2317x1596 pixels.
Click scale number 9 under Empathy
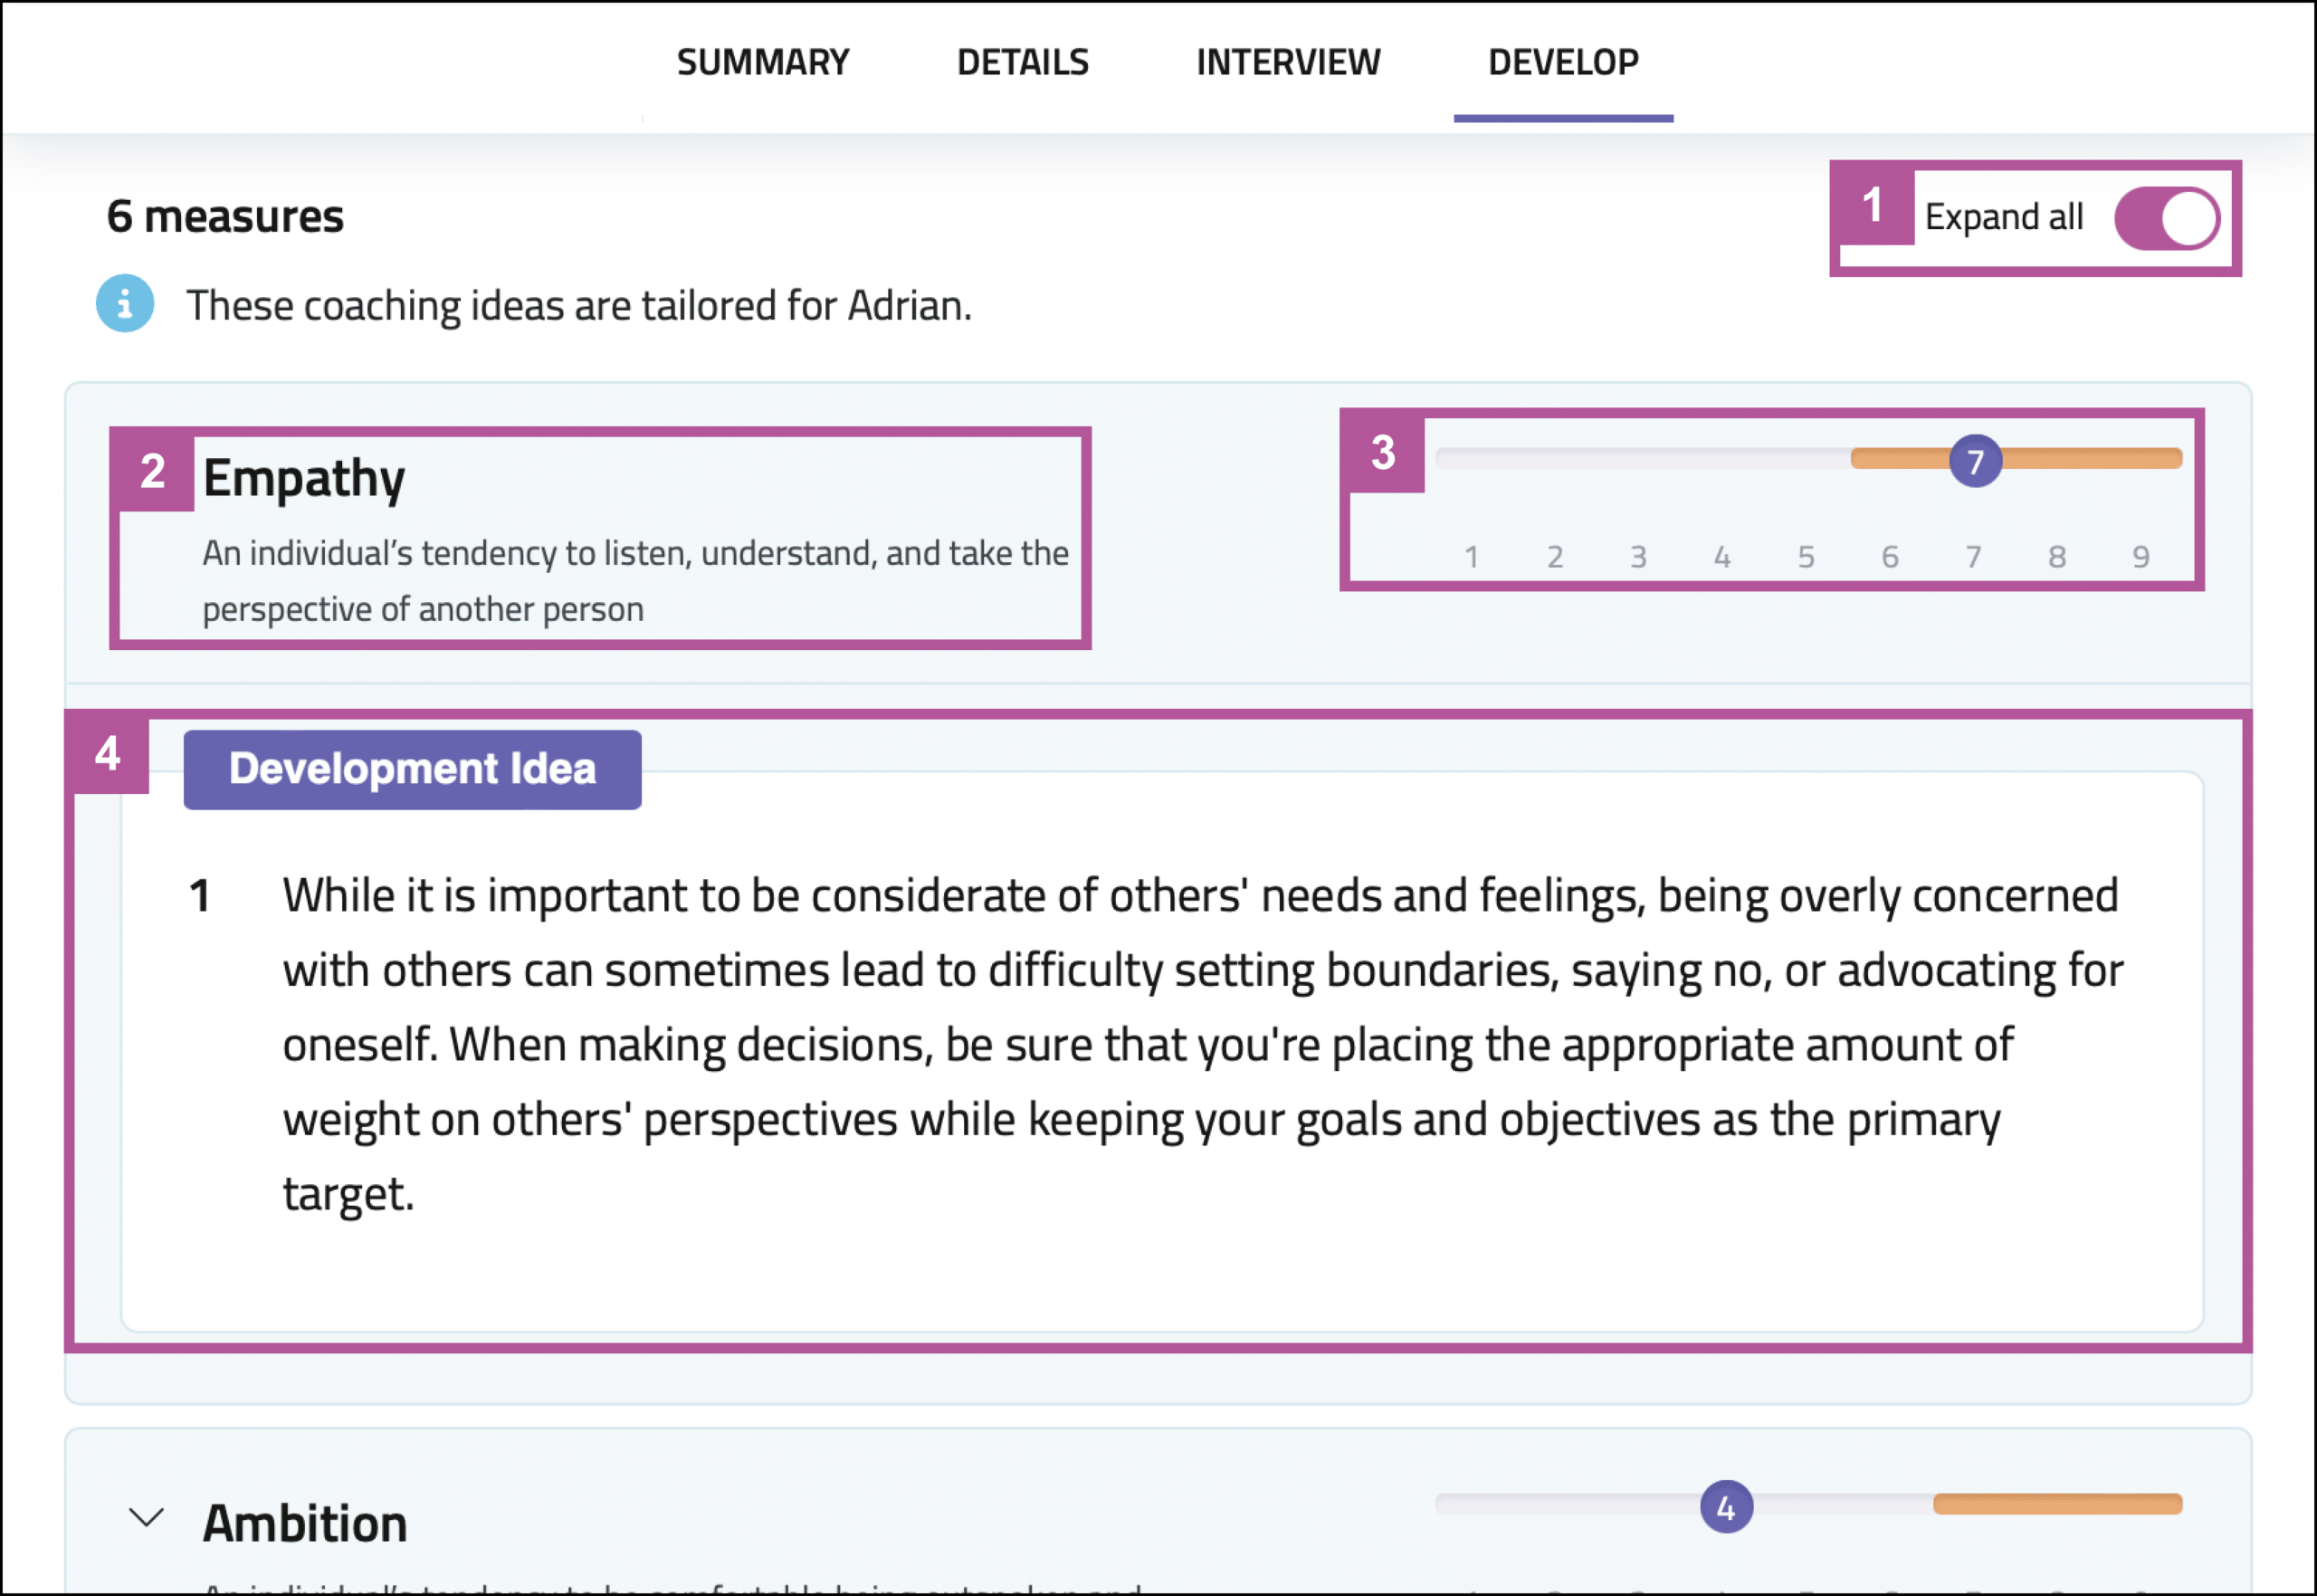point(2141,556)
